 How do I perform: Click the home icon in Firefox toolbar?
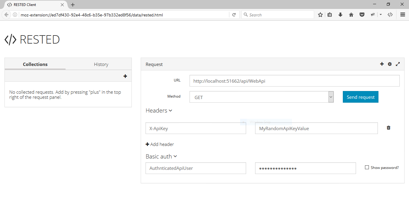point(351,15)
